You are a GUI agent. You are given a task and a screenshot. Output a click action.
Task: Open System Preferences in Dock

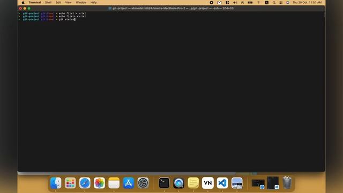pyautogui.click(x=143, y=183)
